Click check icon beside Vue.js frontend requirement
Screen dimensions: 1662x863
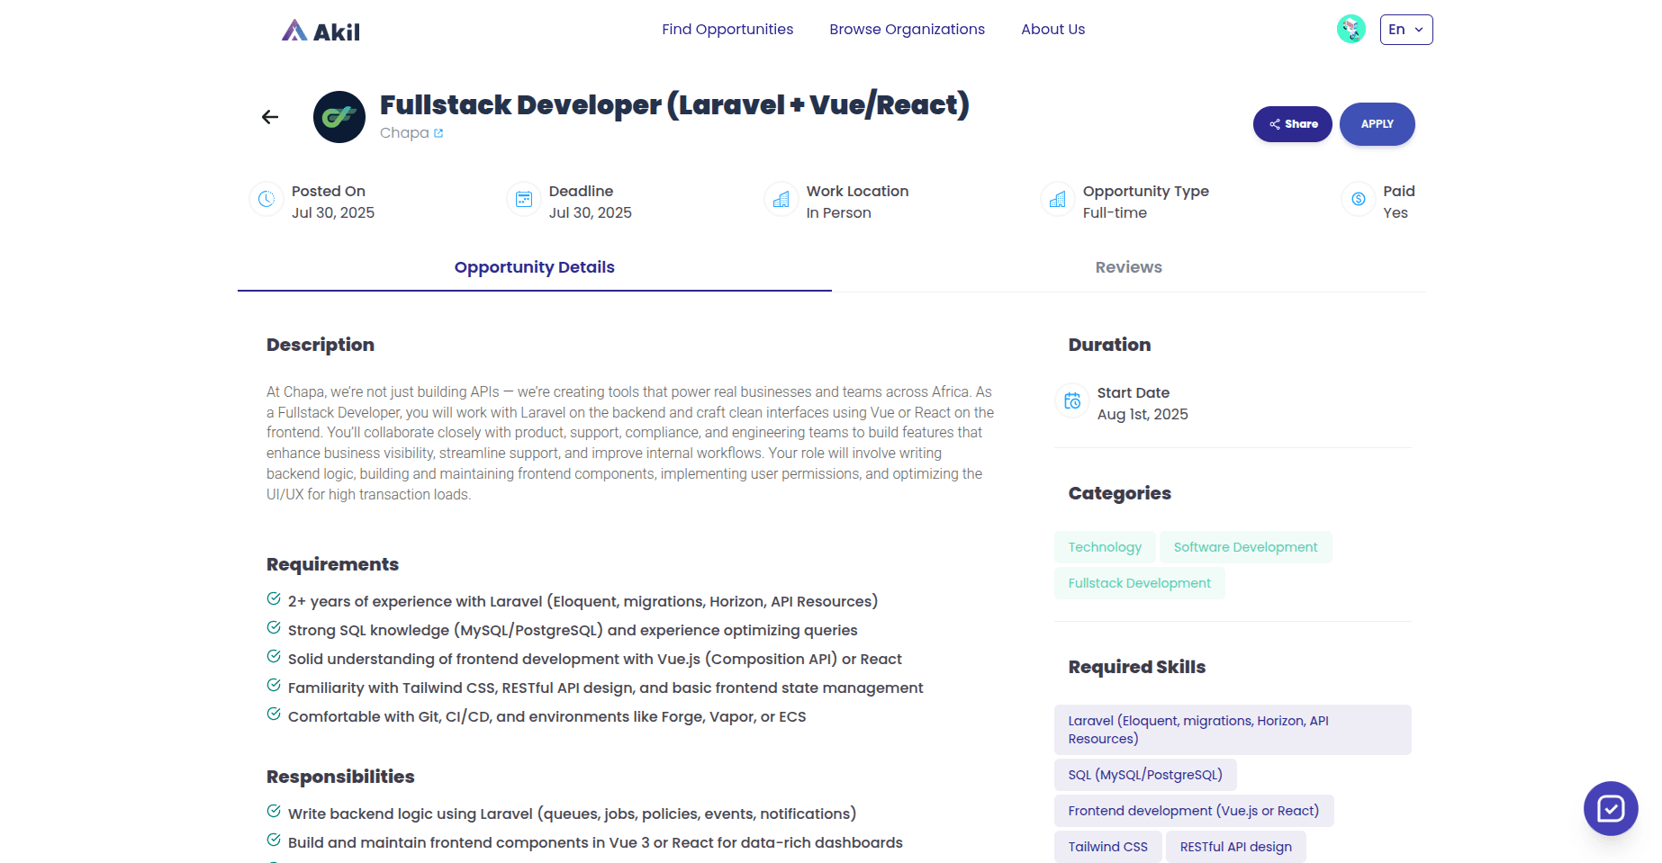point(274,657)
